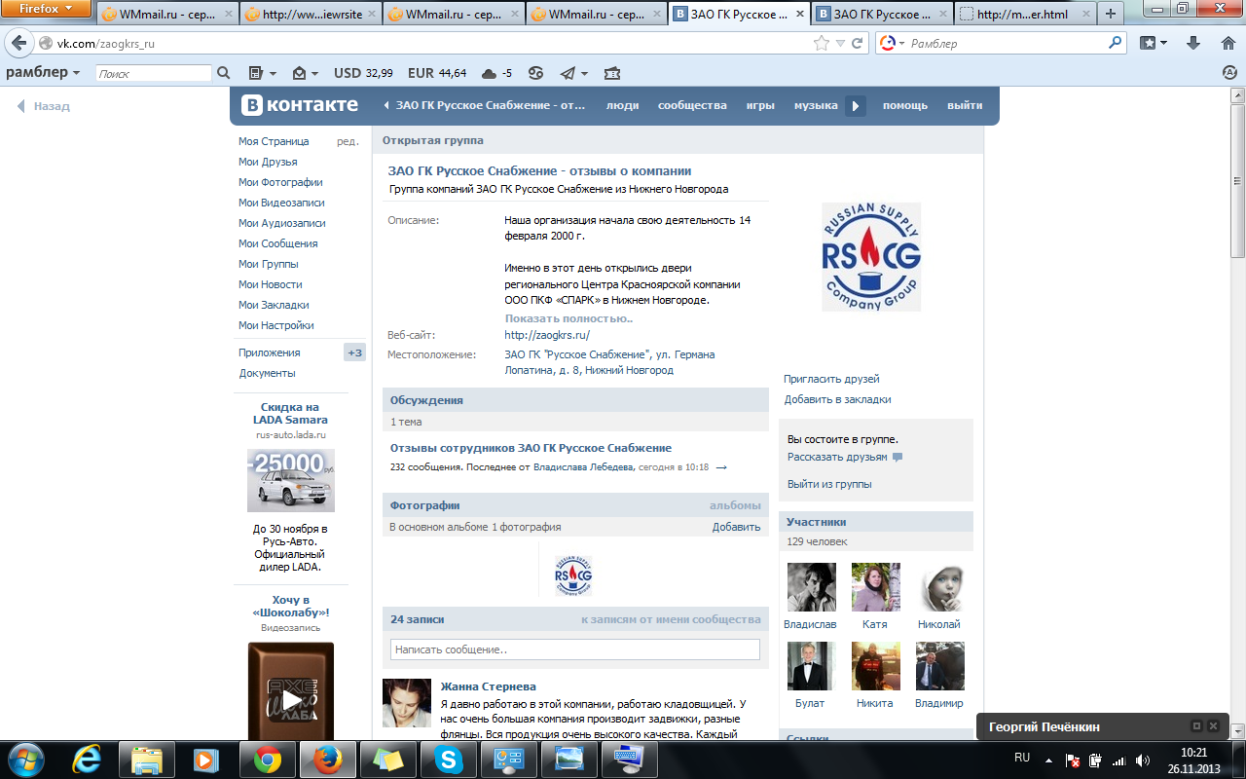The height and width of the screenshot is (779, 1246).
Task: Click the search magnifier in the Rambler search box
Action: (x=1116, y=43)
